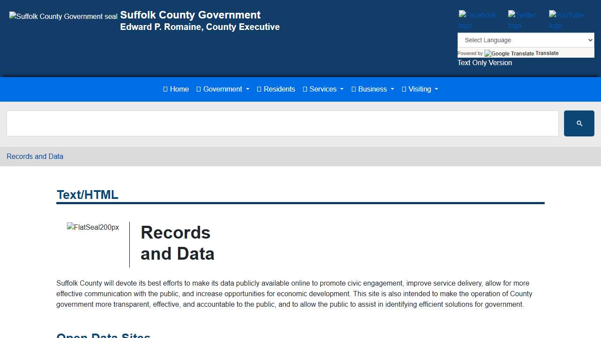Image resolution: width=601 pixels, height=338 pixels.
Task: Open Suffolk County's Twitter page
Action: pyautogui.click(x=522, y=20)
